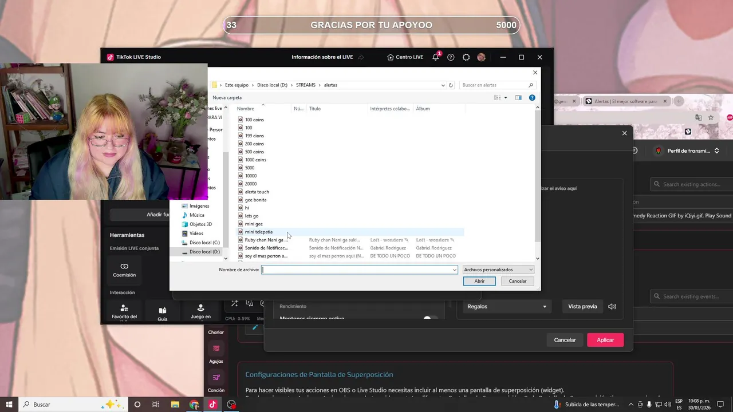
Task: Select the mini telepatia audio file
Action: pyautogui.click(x=258, y=232)
